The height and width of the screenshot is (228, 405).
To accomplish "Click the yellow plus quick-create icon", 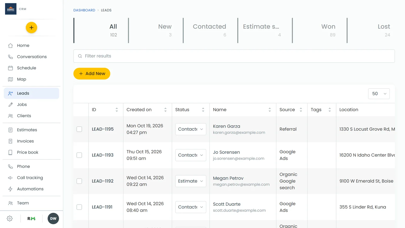I will point(31,28).
